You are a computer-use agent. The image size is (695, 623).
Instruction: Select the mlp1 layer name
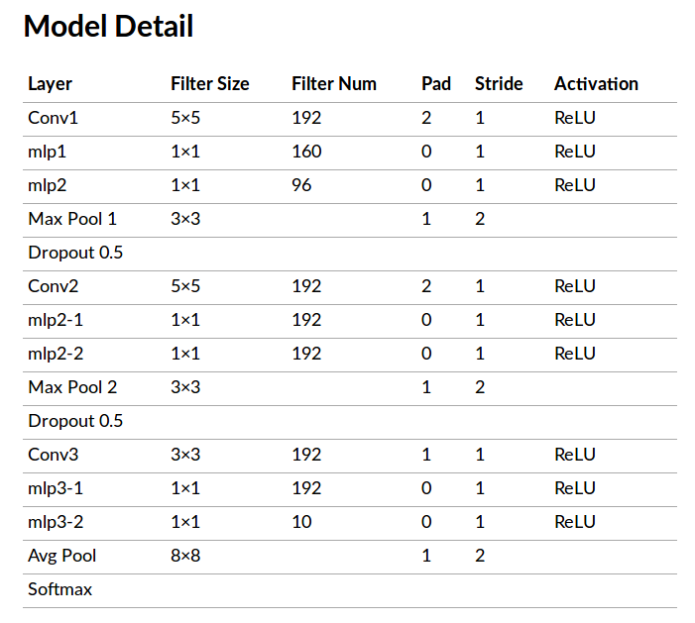pyautogui.click(x=48, y=153)
